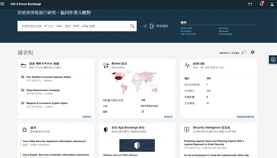Viewport: 277px width, 158px height.
Task: Open trending IP 184.173.90.195
Action: pyautogui.click(x=188, y=34)
